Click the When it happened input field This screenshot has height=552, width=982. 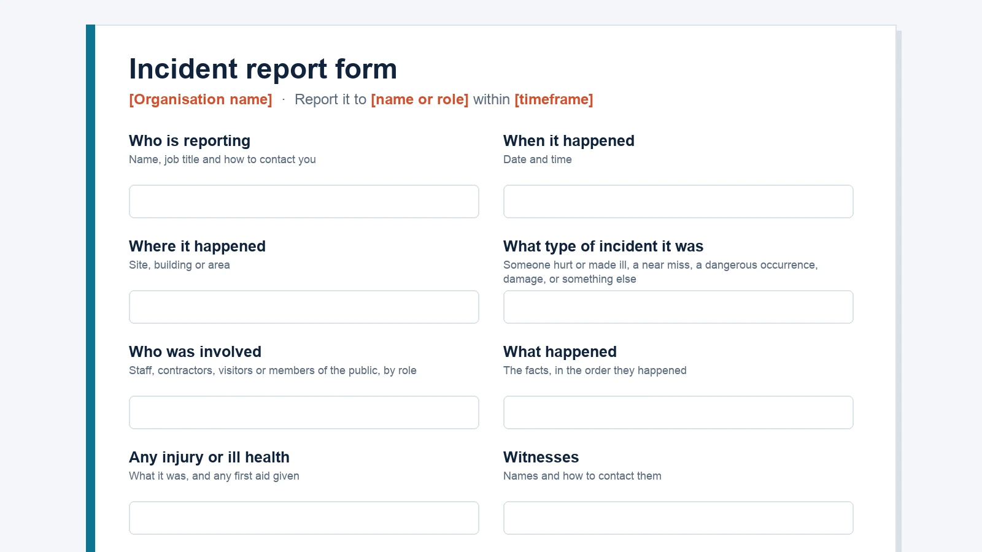point(678,201)
